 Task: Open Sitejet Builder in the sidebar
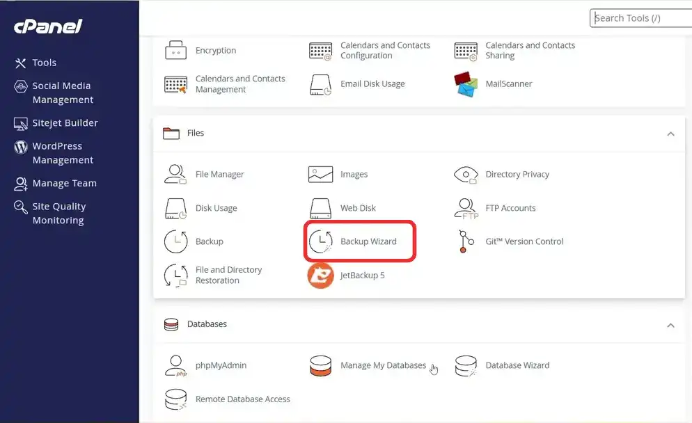(56, 123)
